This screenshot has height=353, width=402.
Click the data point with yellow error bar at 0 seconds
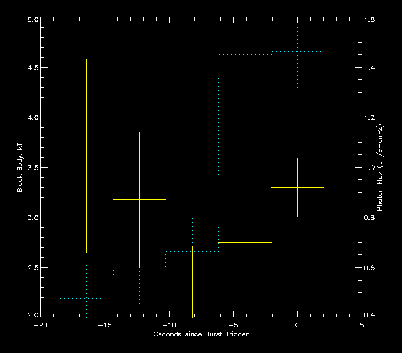297,188
